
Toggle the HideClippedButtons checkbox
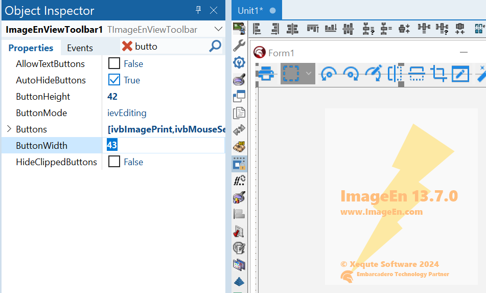click(114, 162)
